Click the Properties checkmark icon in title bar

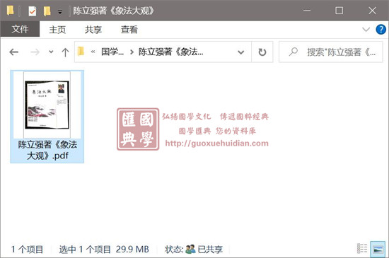tap(33, 11)
